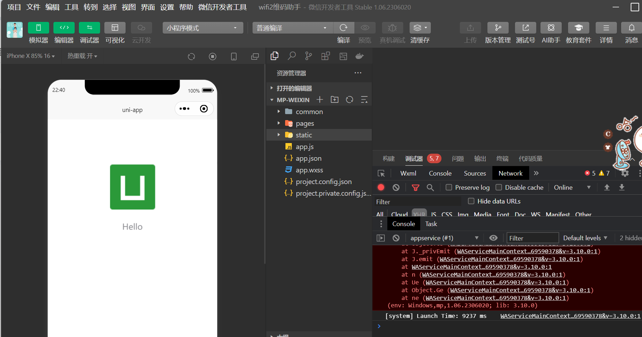This screenshot has height=337, width=642.
Task: Open the search panel in editor
Action: tap(292, 56)
